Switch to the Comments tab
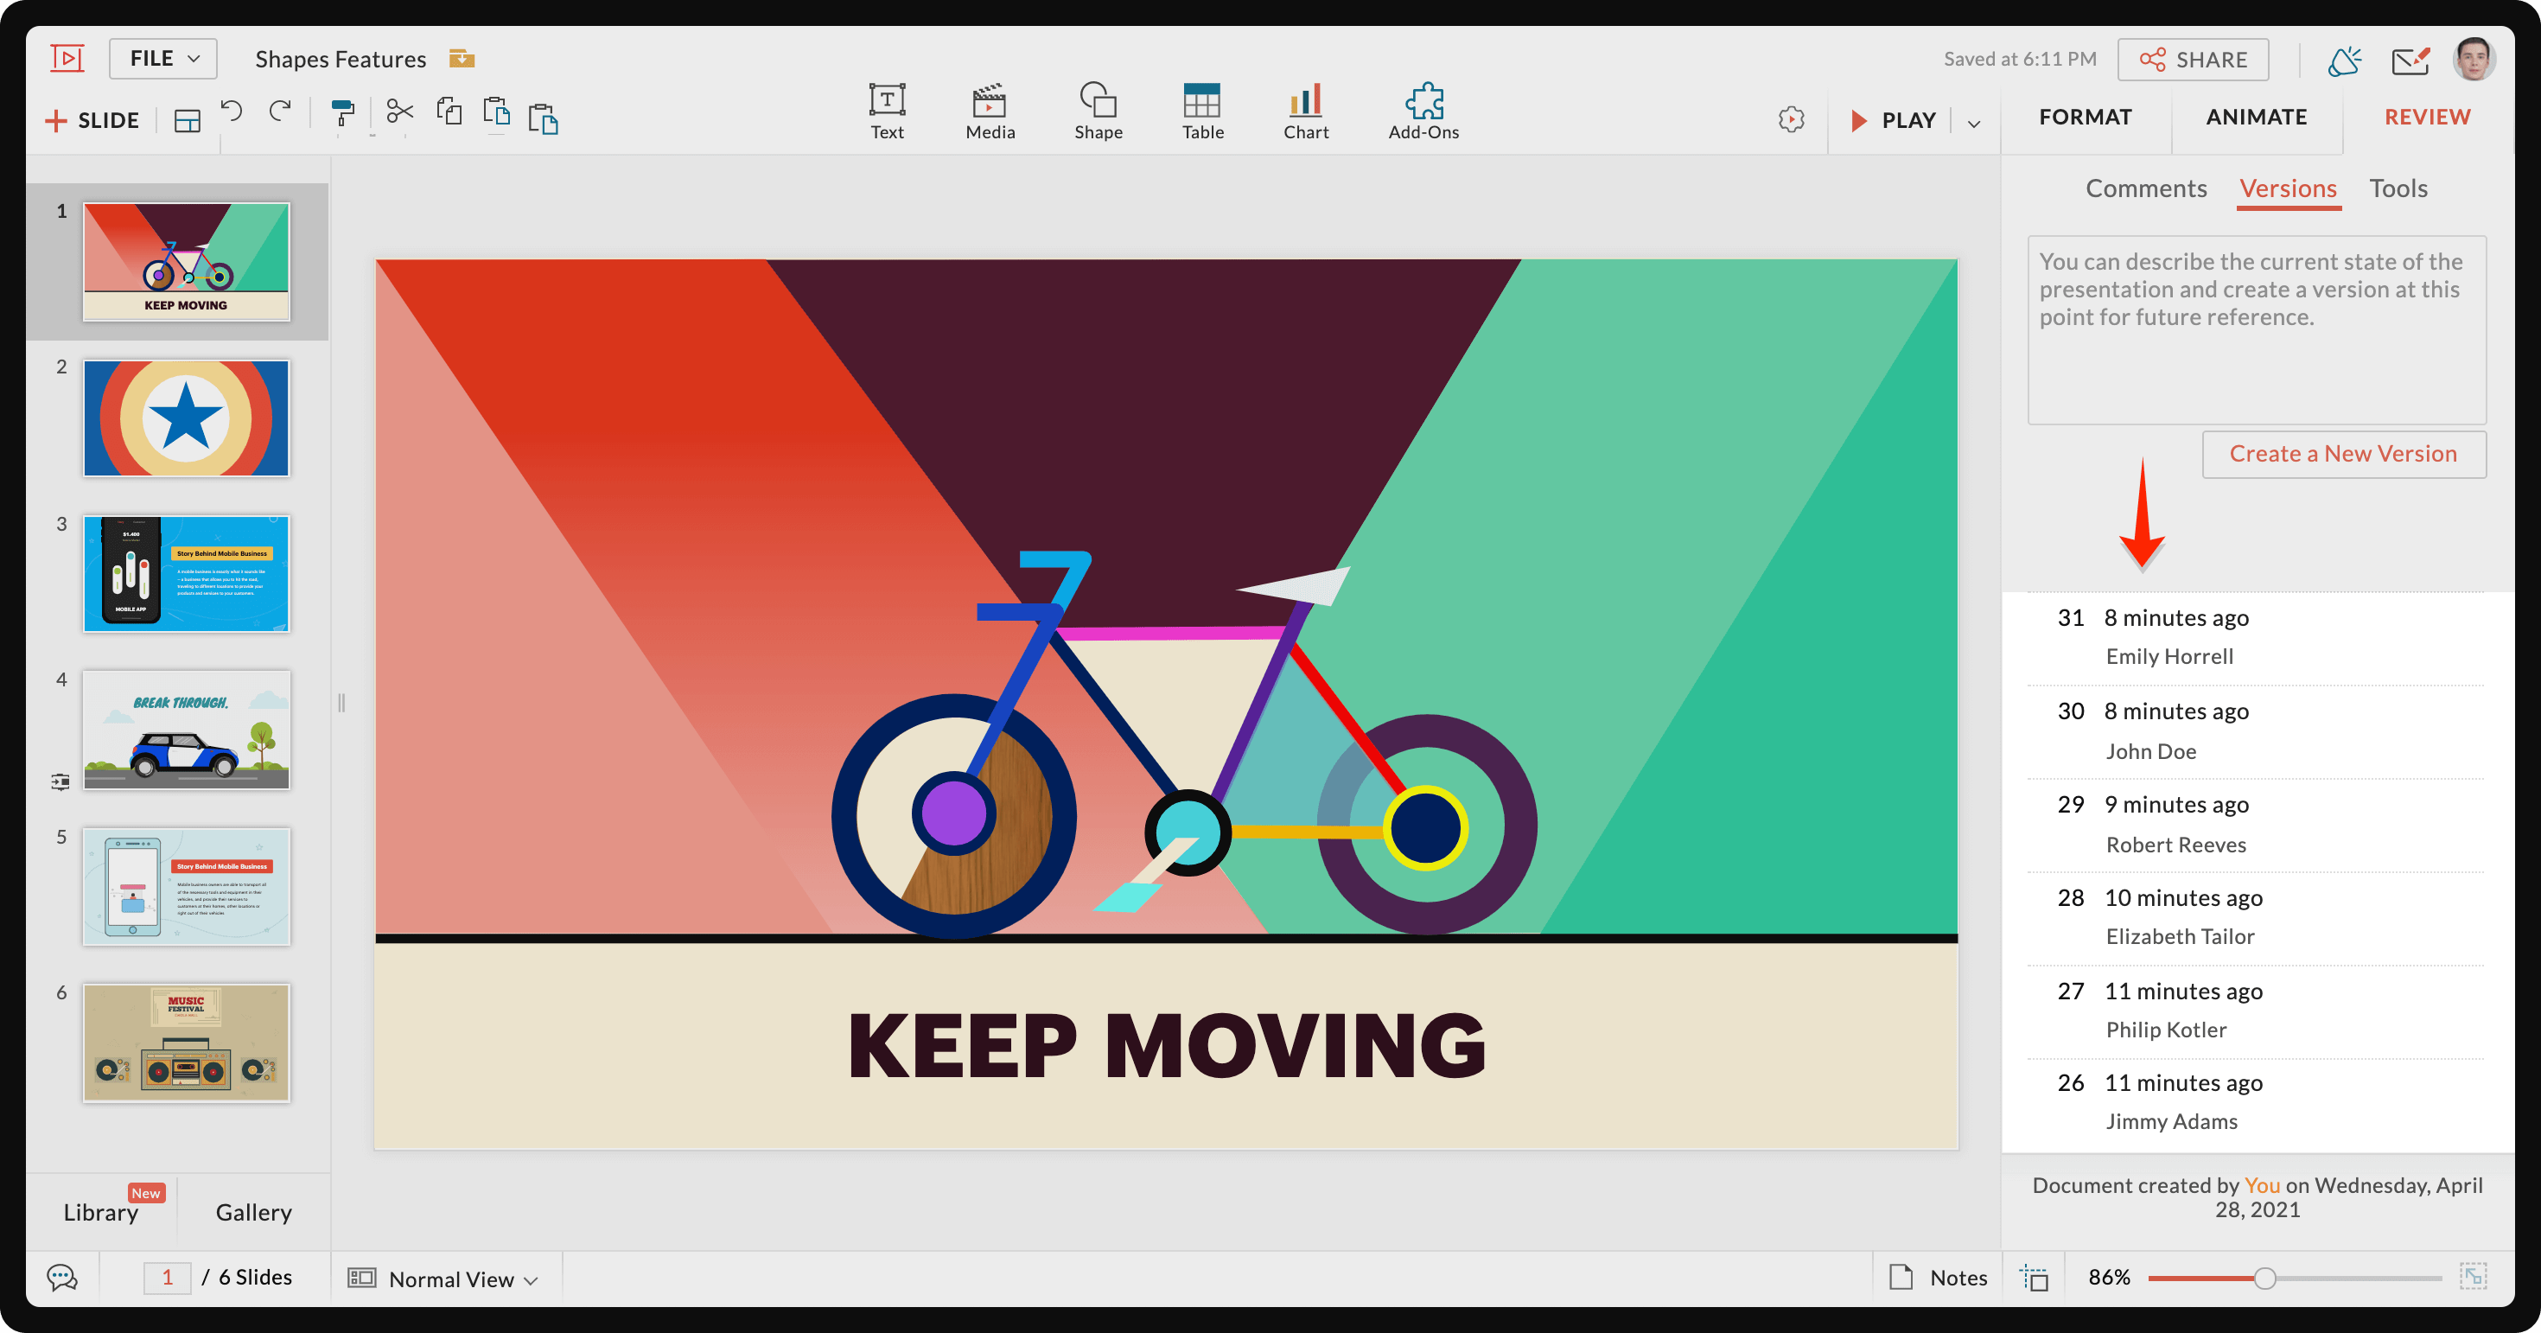 coord(2144,187)
